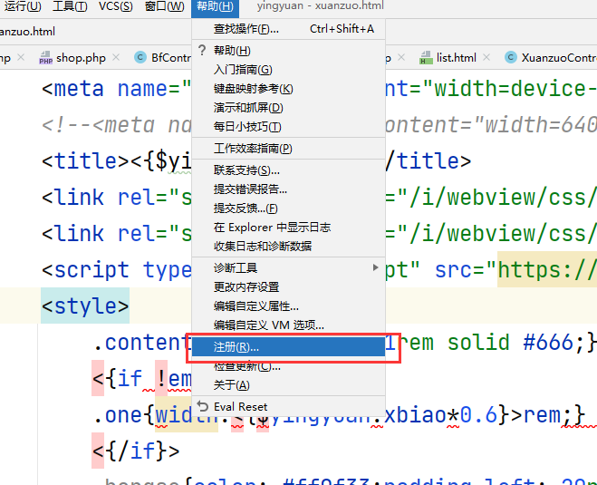Click the Eval Reset undo-arrow icon
The image size is (597, 485).
click(x=203, y=406)
